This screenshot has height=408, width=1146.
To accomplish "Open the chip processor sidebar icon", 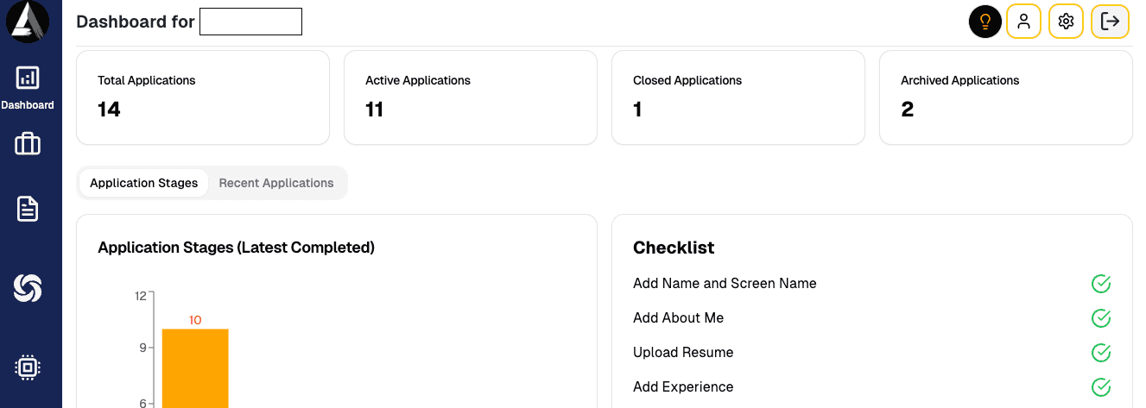I will coord(28,367).
